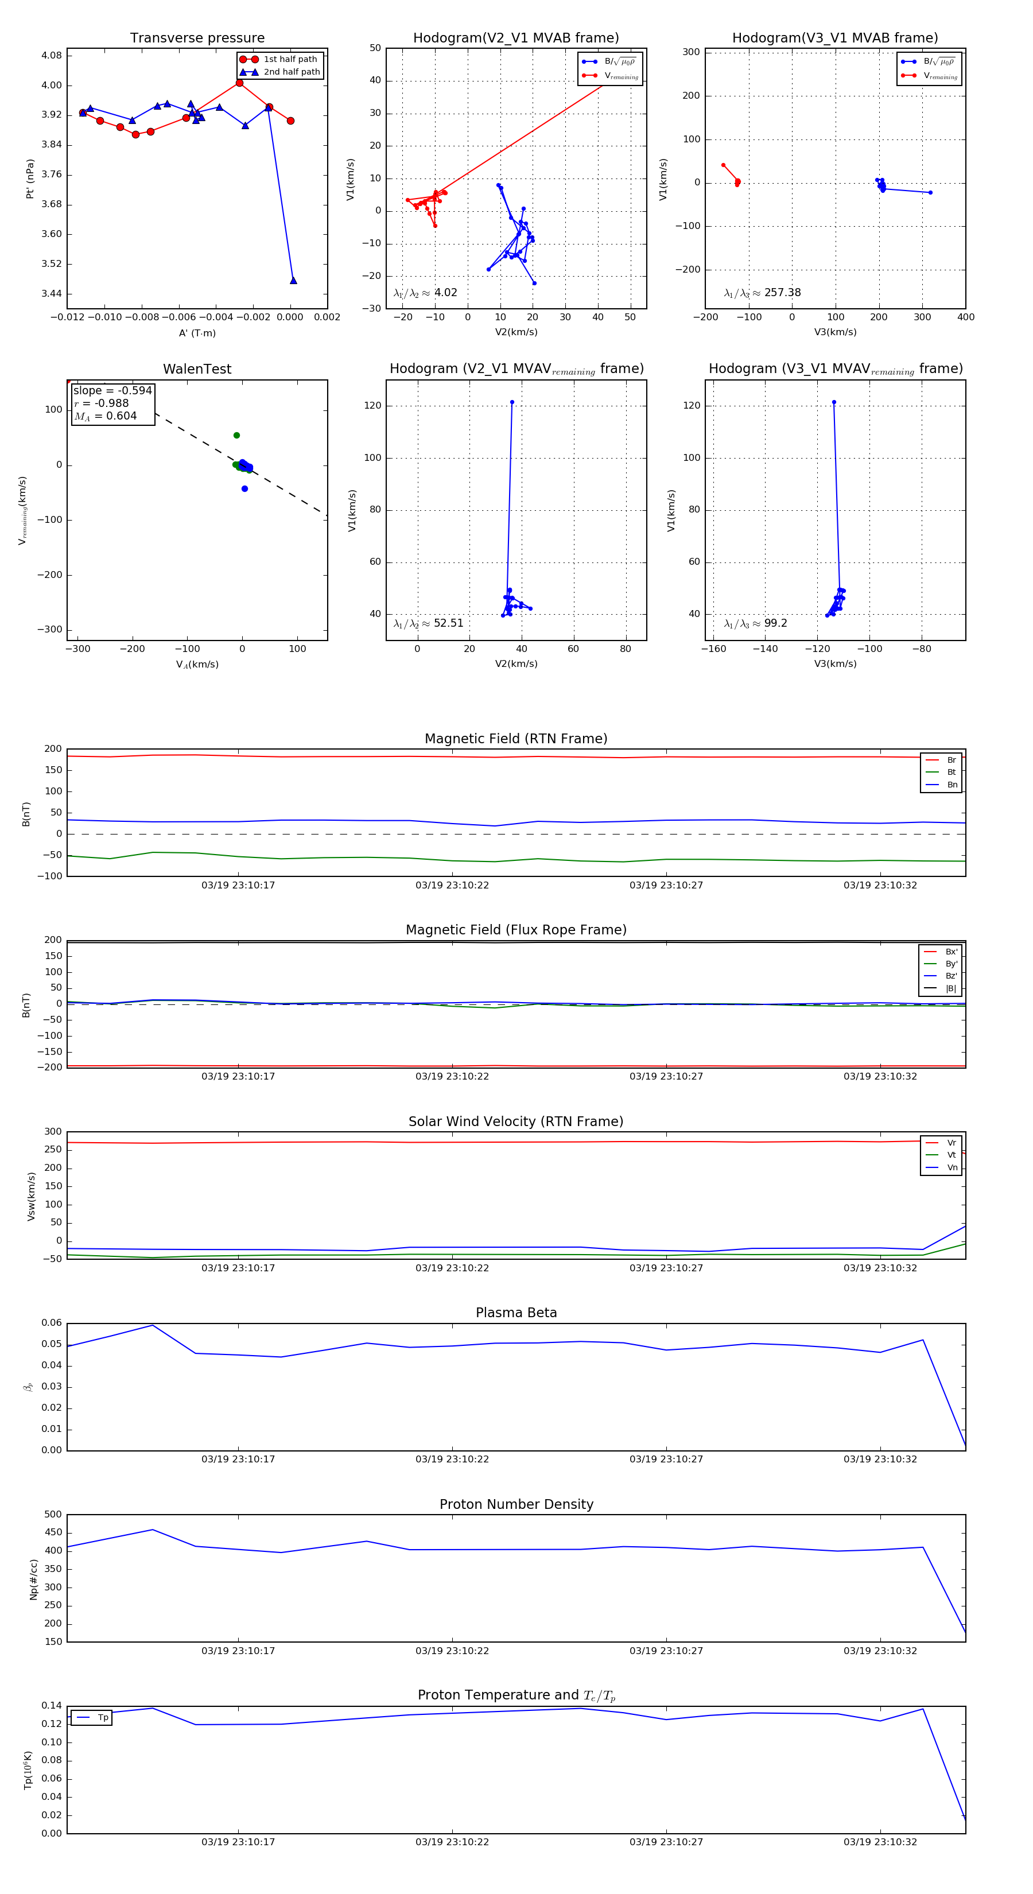Click the 'Vsw(km/s)' y-axis label

(31, 1196)
